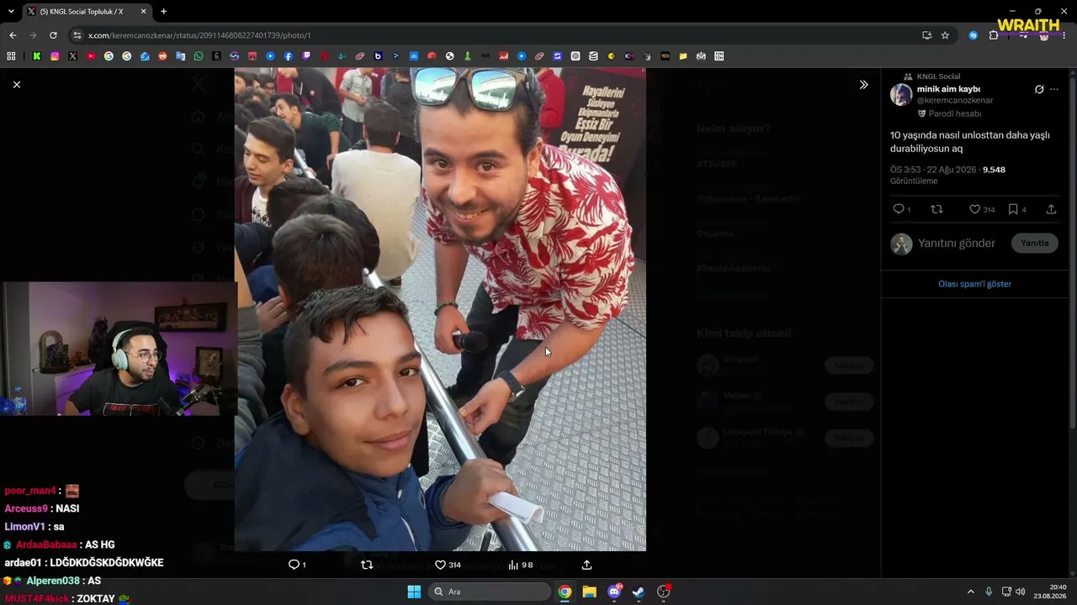This screenshot has width=1077, height=605.
Task: Open the Reddit bookmark
Action: (162, 56)
